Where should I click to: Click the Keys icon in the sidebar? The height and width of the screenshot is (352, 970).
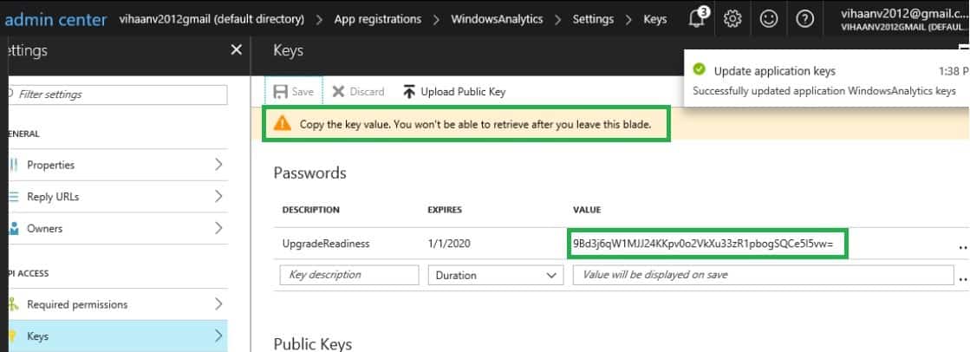pos(12,336)
